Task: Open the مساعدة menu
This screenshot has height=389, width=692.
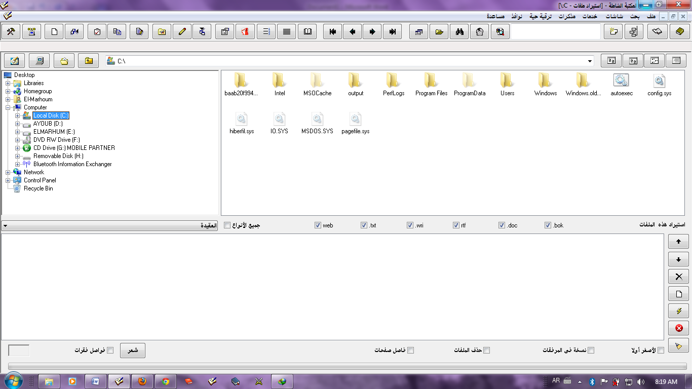Action: [x=495, y=16]
